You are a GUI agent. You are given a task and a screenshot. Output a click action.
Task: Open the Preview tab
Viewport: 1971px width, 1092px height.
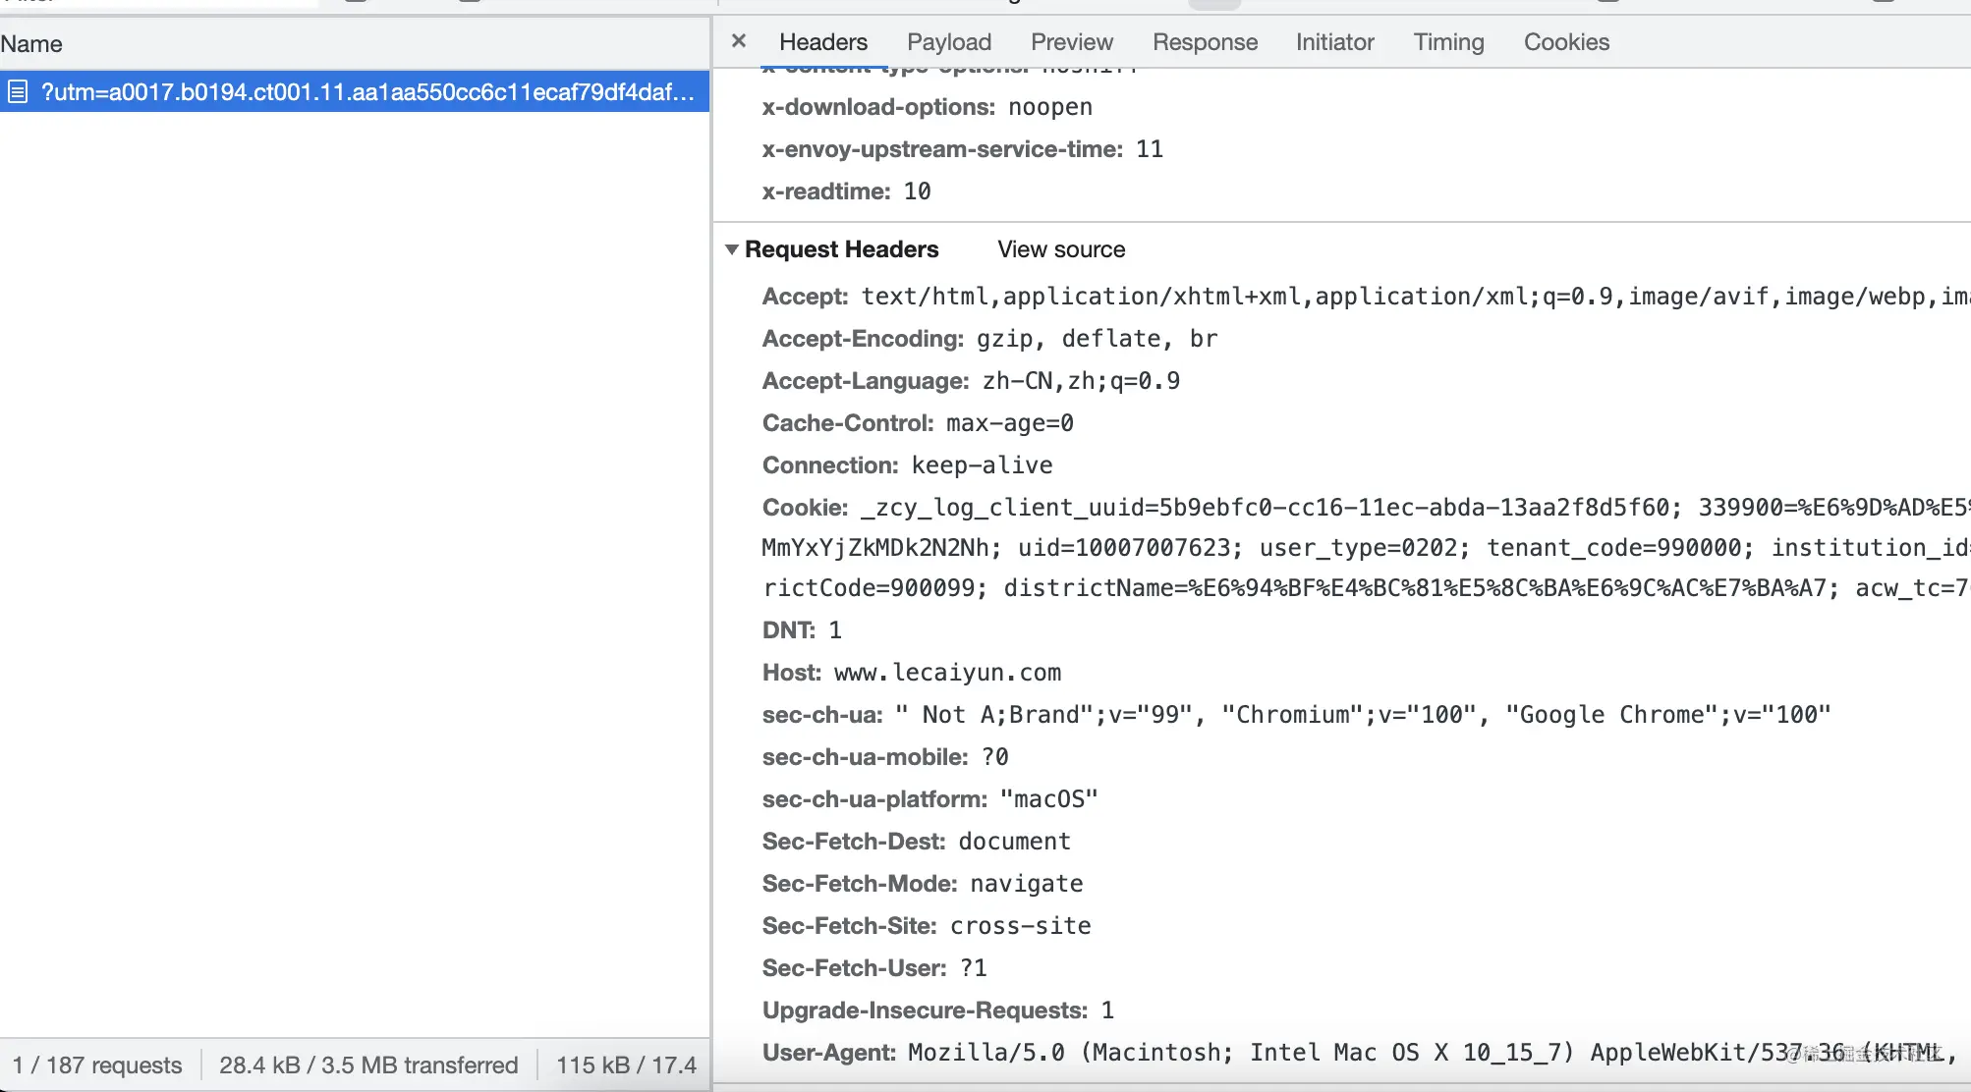pyautogui.click(x=1070, y=42)
